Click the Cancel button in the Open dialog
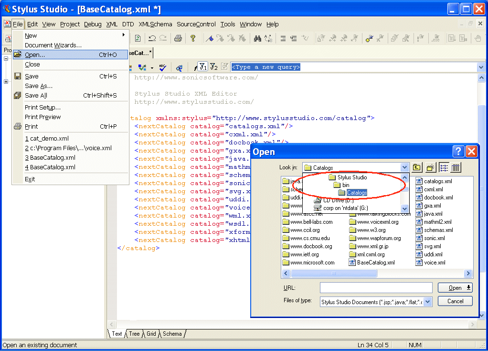 [x=455, y=301]
